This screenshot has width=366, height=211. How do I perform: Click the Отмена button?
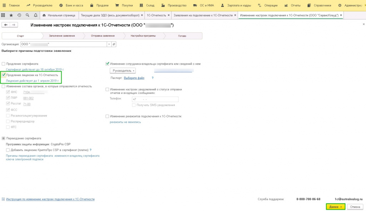tap(355, 207)
